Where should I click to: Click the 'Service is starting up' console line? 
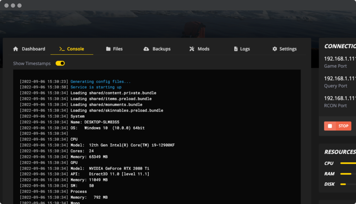pos(96,87)
